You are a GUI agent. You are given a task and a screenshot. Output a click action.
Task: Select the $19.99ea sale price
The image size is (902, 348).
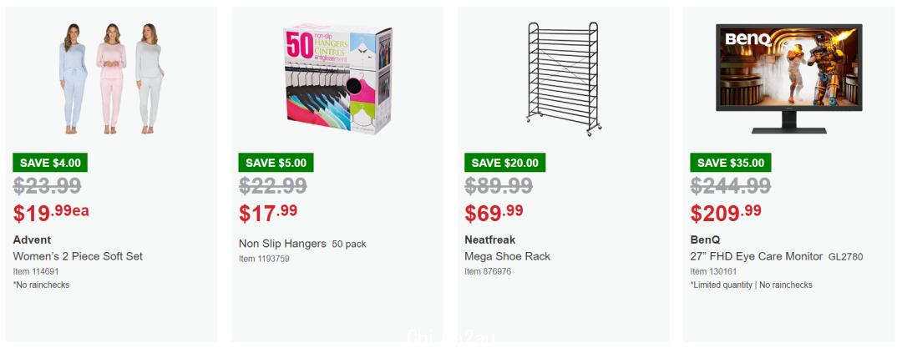[x=51, y=213]
